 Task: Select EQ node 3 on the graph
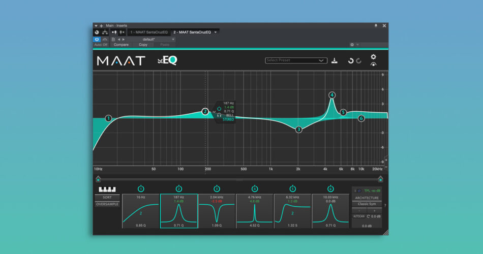[298, 130]
